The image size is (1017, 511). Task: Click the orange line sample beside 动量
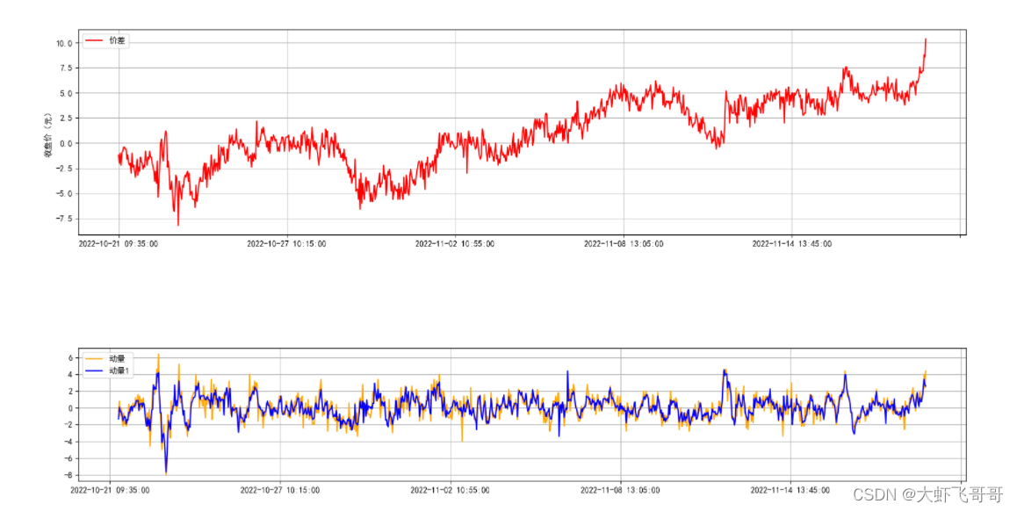pos(95,358)
